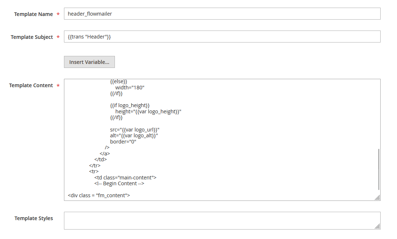Place cursor on the Begin Content comment
397x239 pixels.
[x=119, y=184]
